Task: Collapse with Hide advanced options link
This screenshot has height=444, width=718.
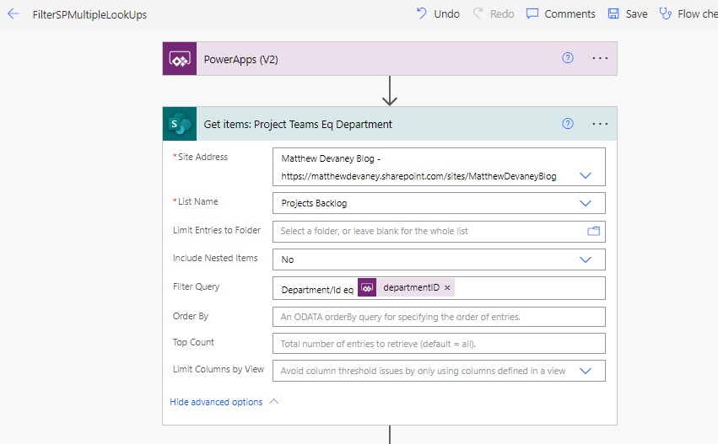Action: [216, 402]
